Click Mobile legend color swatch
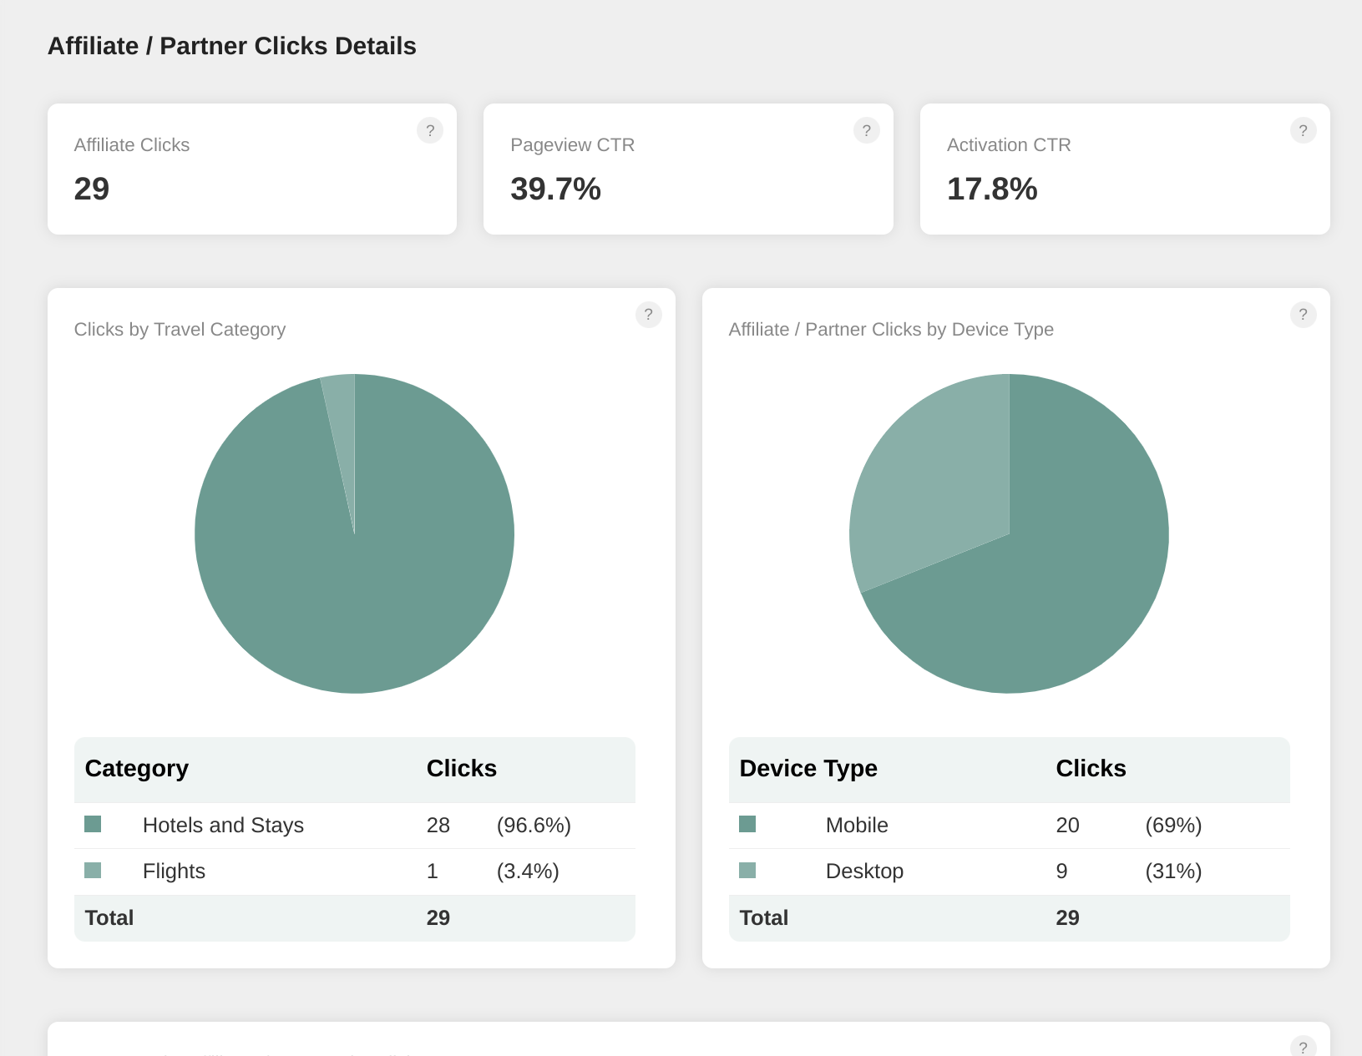 (x=747, y=824)
